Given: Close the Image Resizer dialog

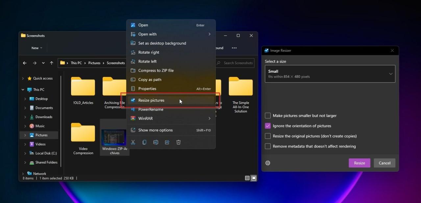Looking at the screenshot, I should 392,51.
